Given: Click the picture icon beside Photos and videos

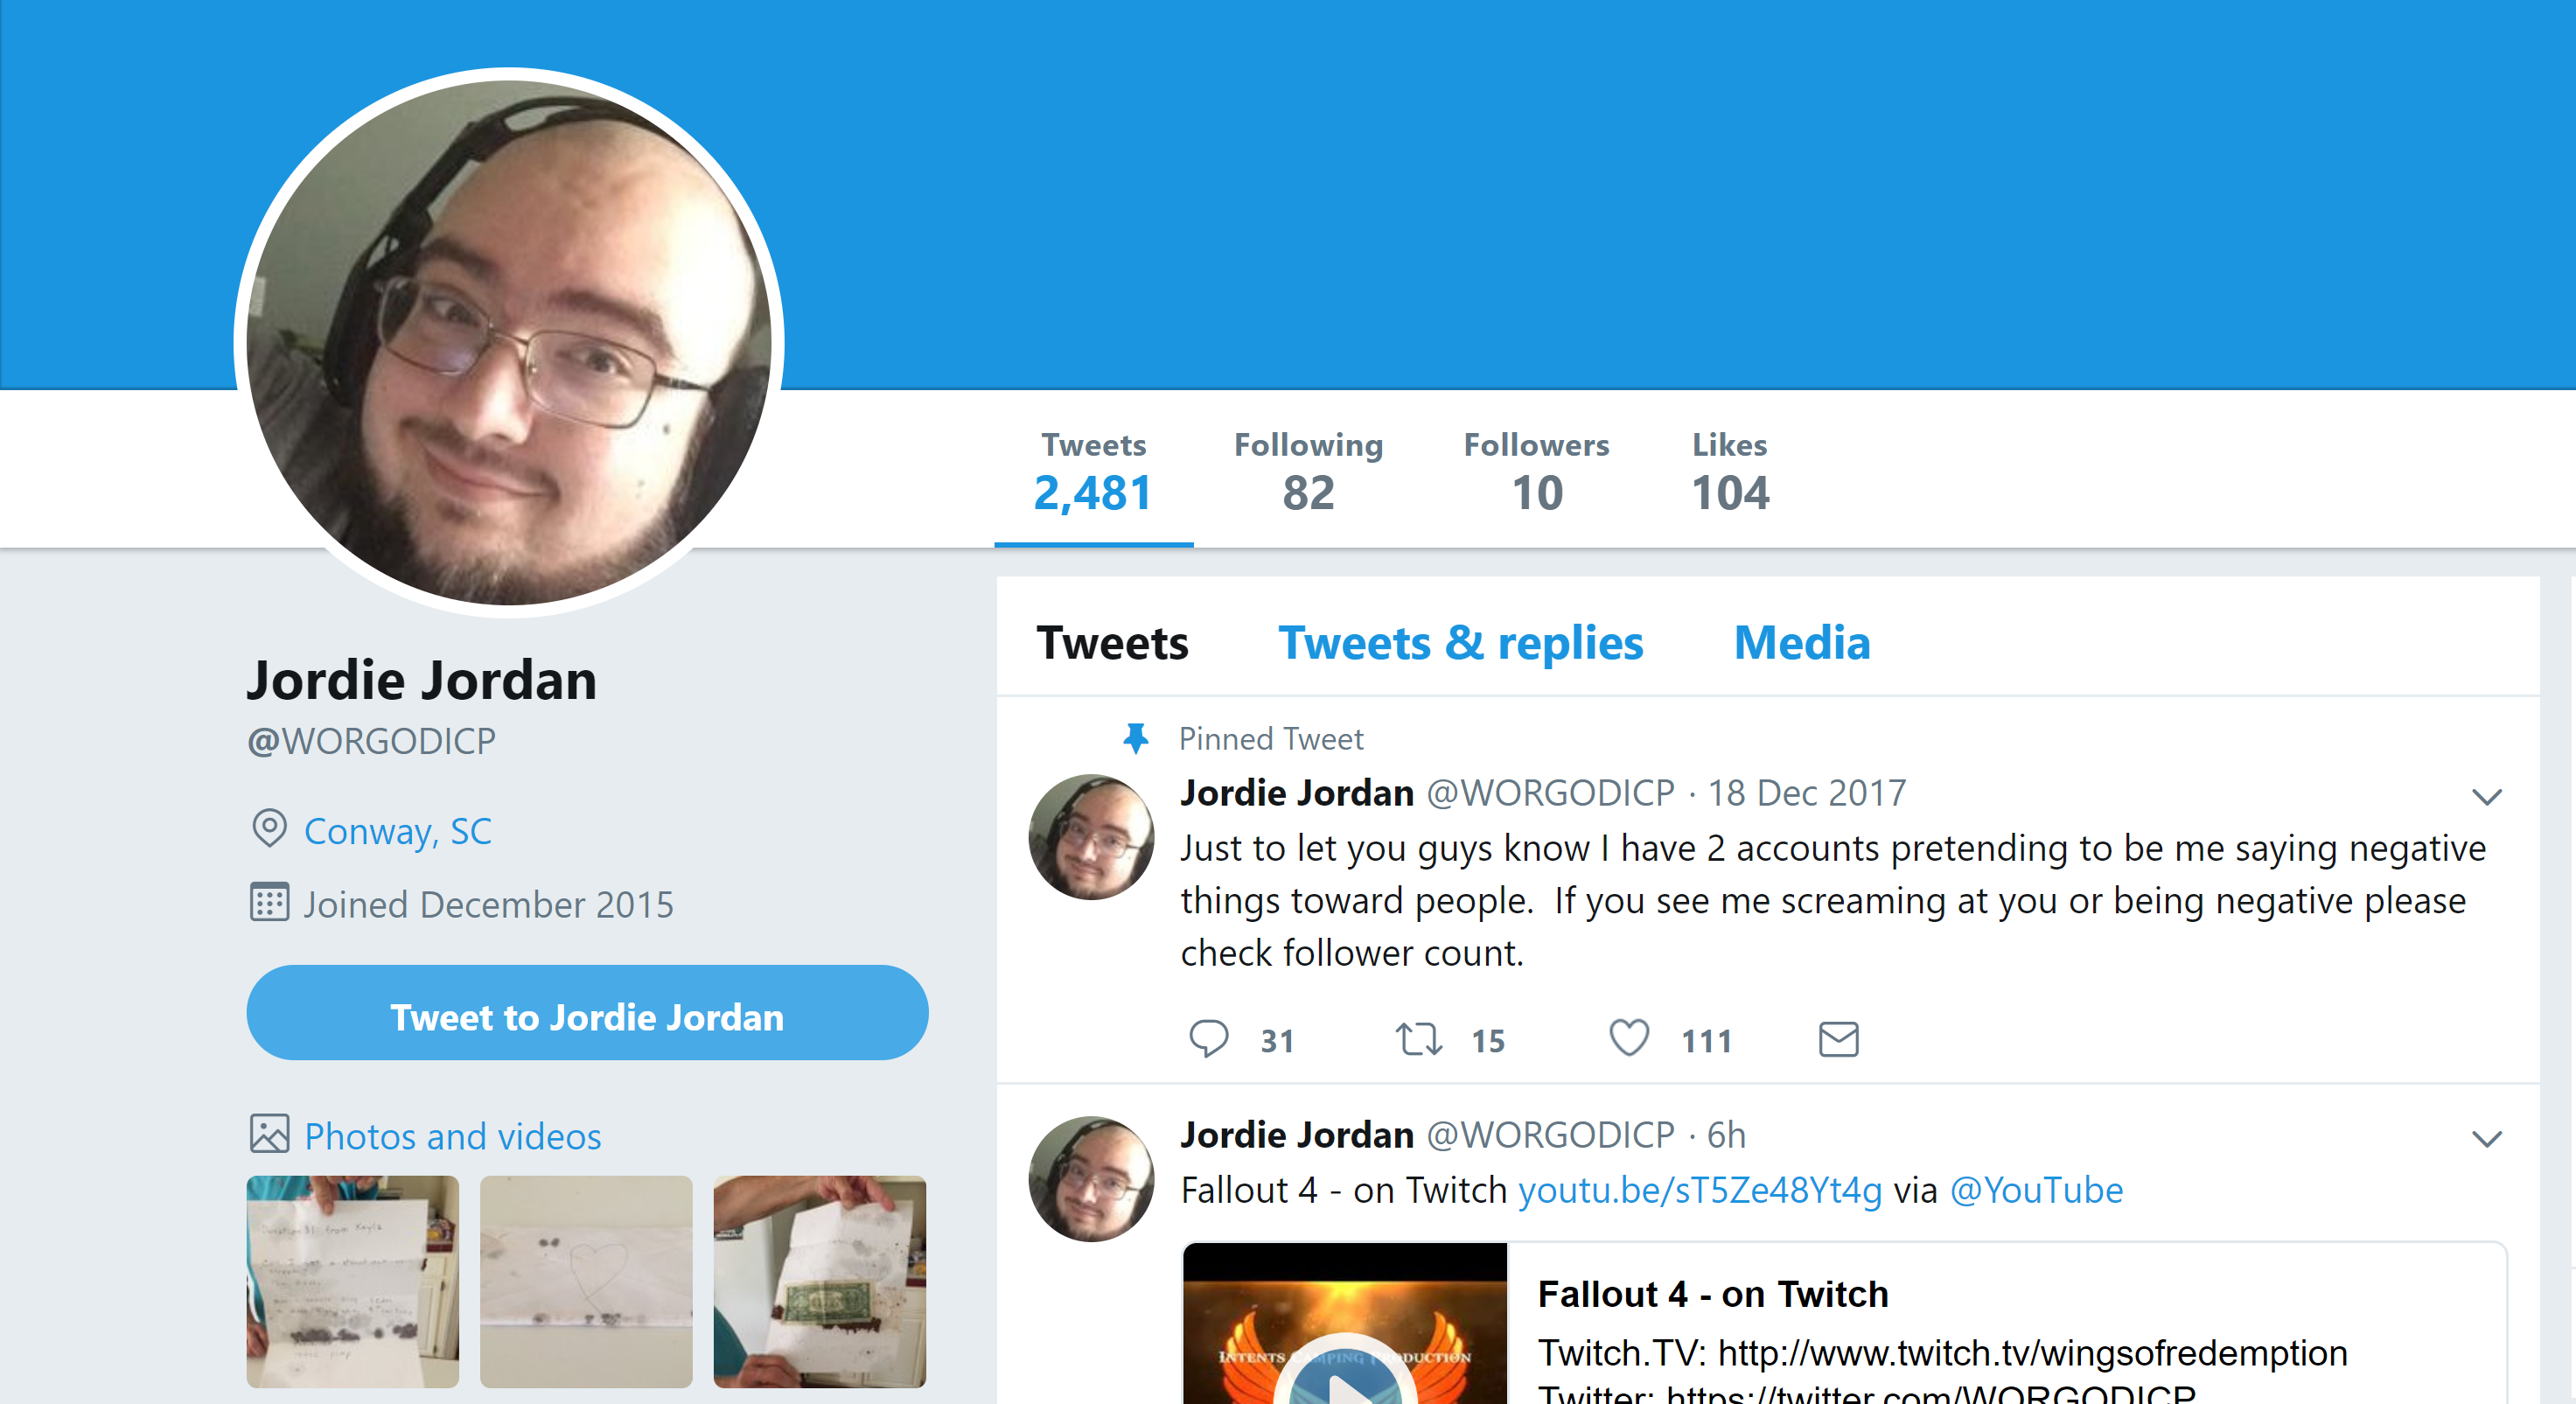Looking at the screenshot, I should [269, 1134].
